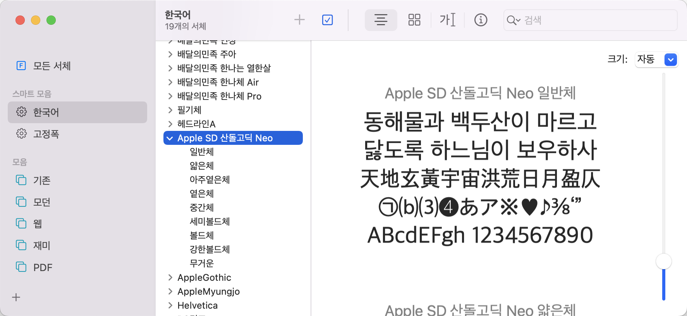Click the 天地玄黃宇宙洪荒日月盈仄 sample line
The height and width of the screenshot is (316, 687).
pyautogui.click(x=480, y=179)
